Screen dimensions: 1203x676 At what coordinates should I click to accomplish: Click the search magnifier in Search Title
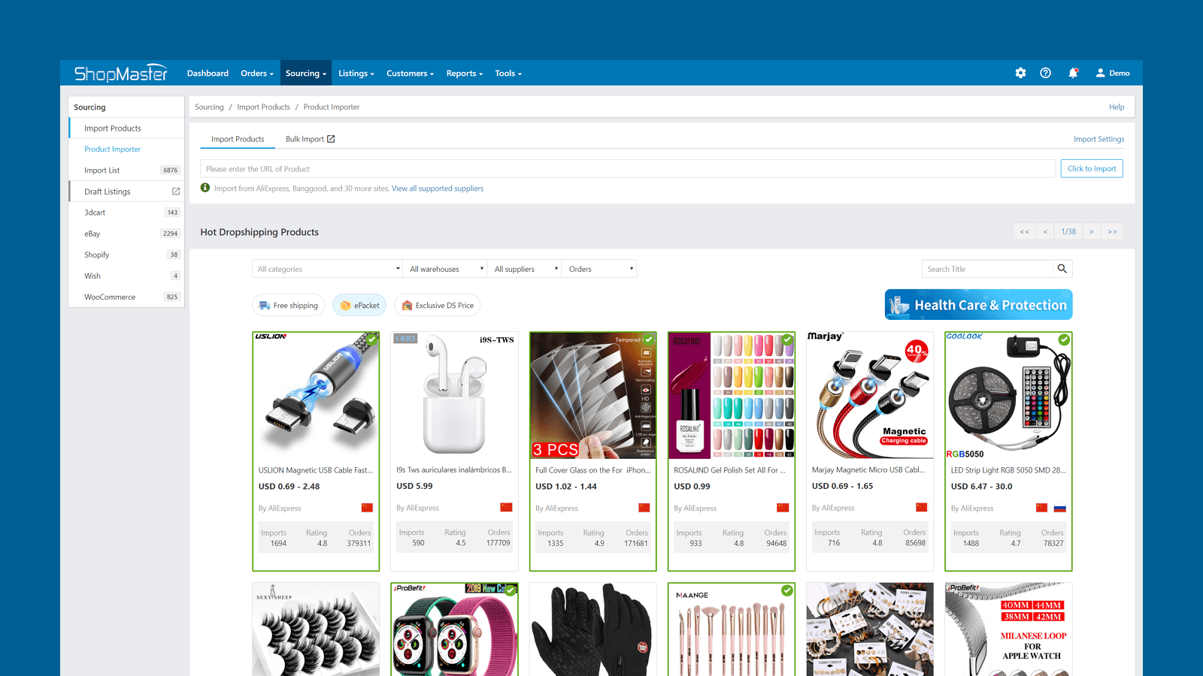(x=1062, y=269)
